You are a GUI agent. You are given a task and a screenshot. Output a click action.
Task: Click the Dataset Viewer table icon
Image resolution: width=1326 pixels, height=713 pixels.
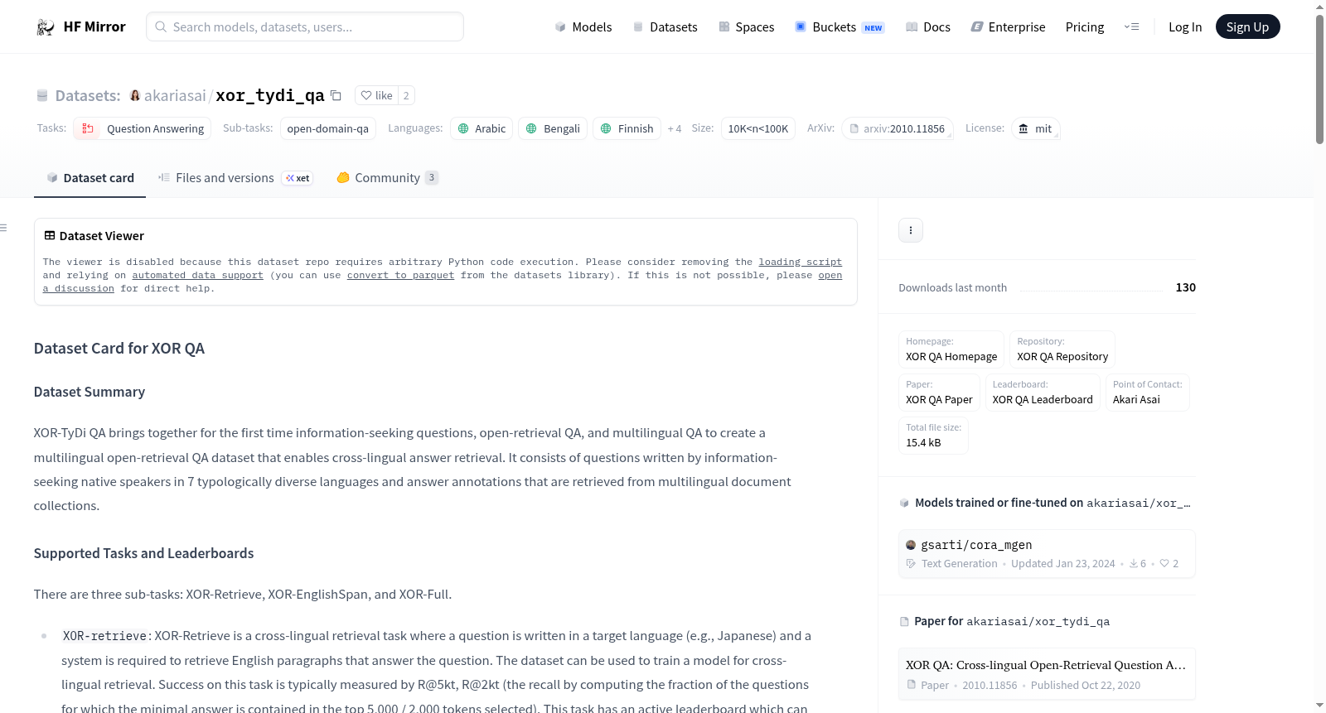[x=50, y=236]
